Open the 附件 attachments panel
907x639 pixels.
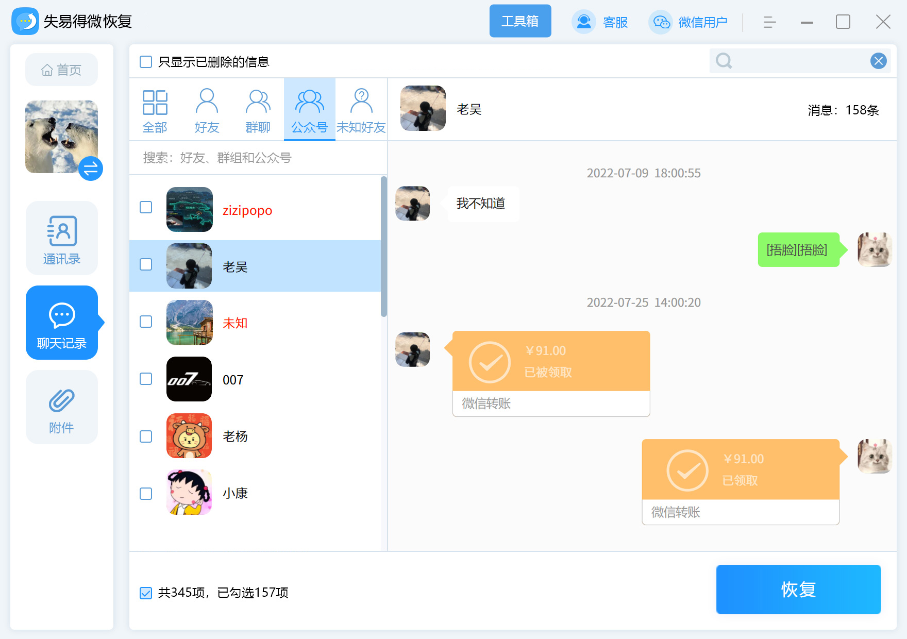(x=61, y=407)
